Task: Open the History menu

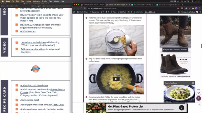Action: [x=28, y=1]
